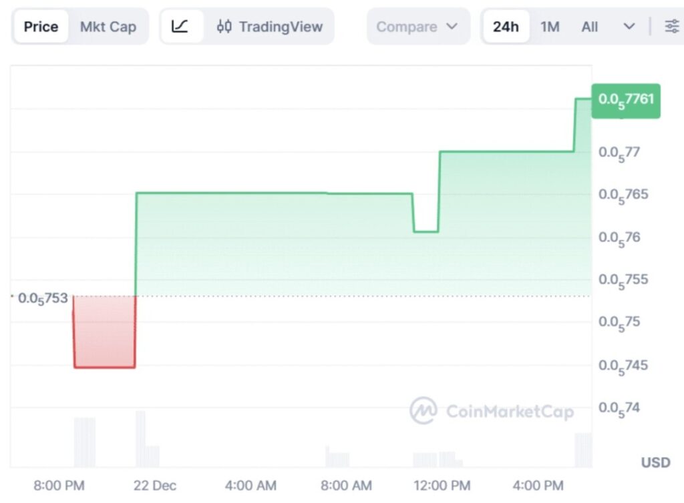Viewport: 684px width, 503px height.
Task: Switch to Mkt Cap view
Action: click(x=108, y=27)
